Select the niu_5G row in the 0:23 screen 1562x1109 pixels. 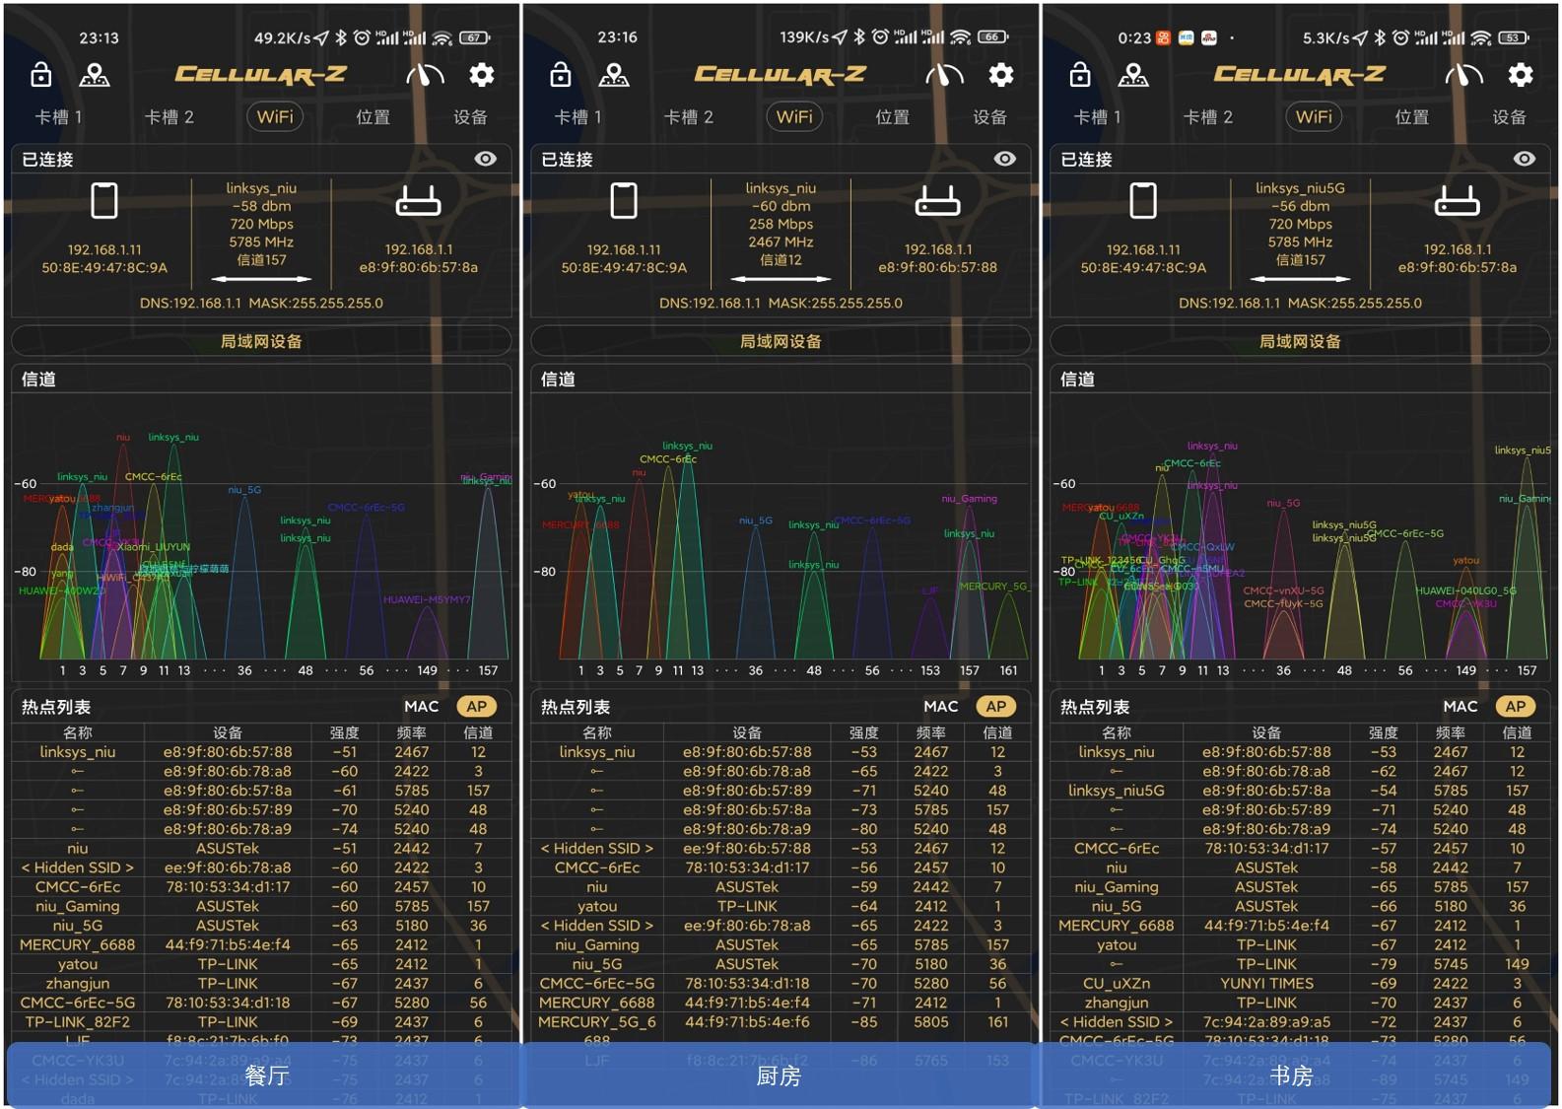[1300, 906]
